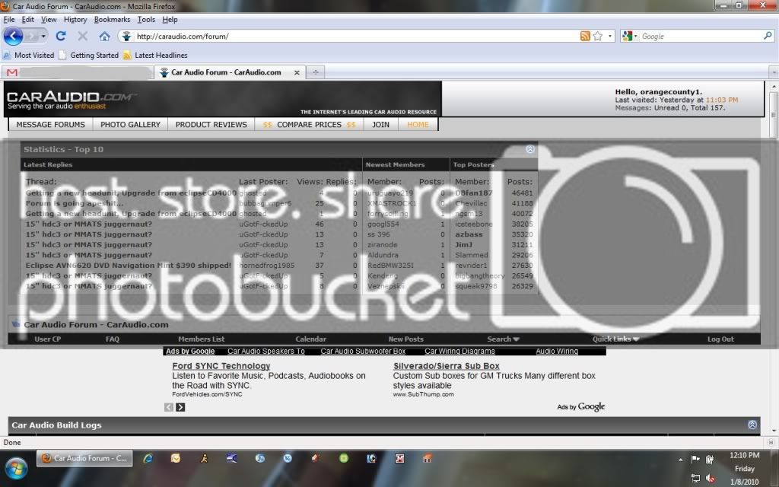This screenshot has height=487, width=779.
Task: Bookmark this page with the star icon
Action: (x=598, y=37)
